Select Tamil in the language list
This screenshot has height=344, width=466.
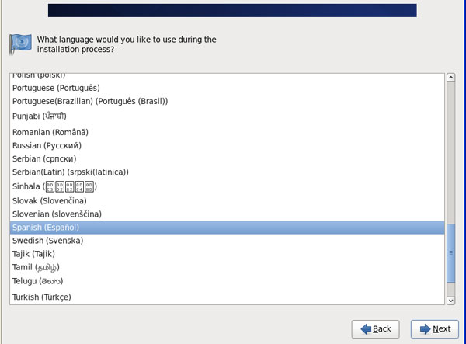(x=37, y=267)
